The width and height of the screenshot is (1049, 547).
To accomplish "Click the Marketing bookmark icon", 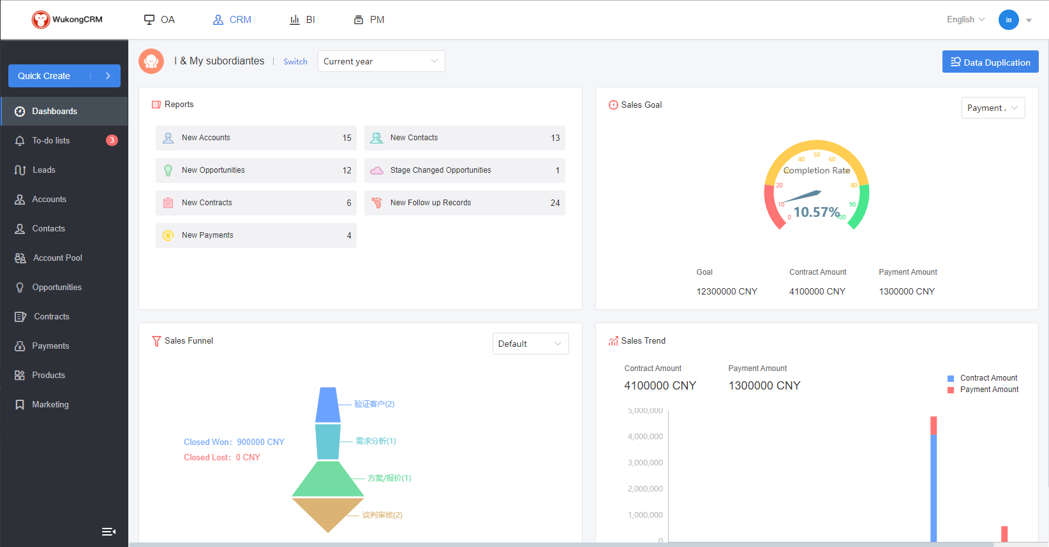I will coord(20,405).
